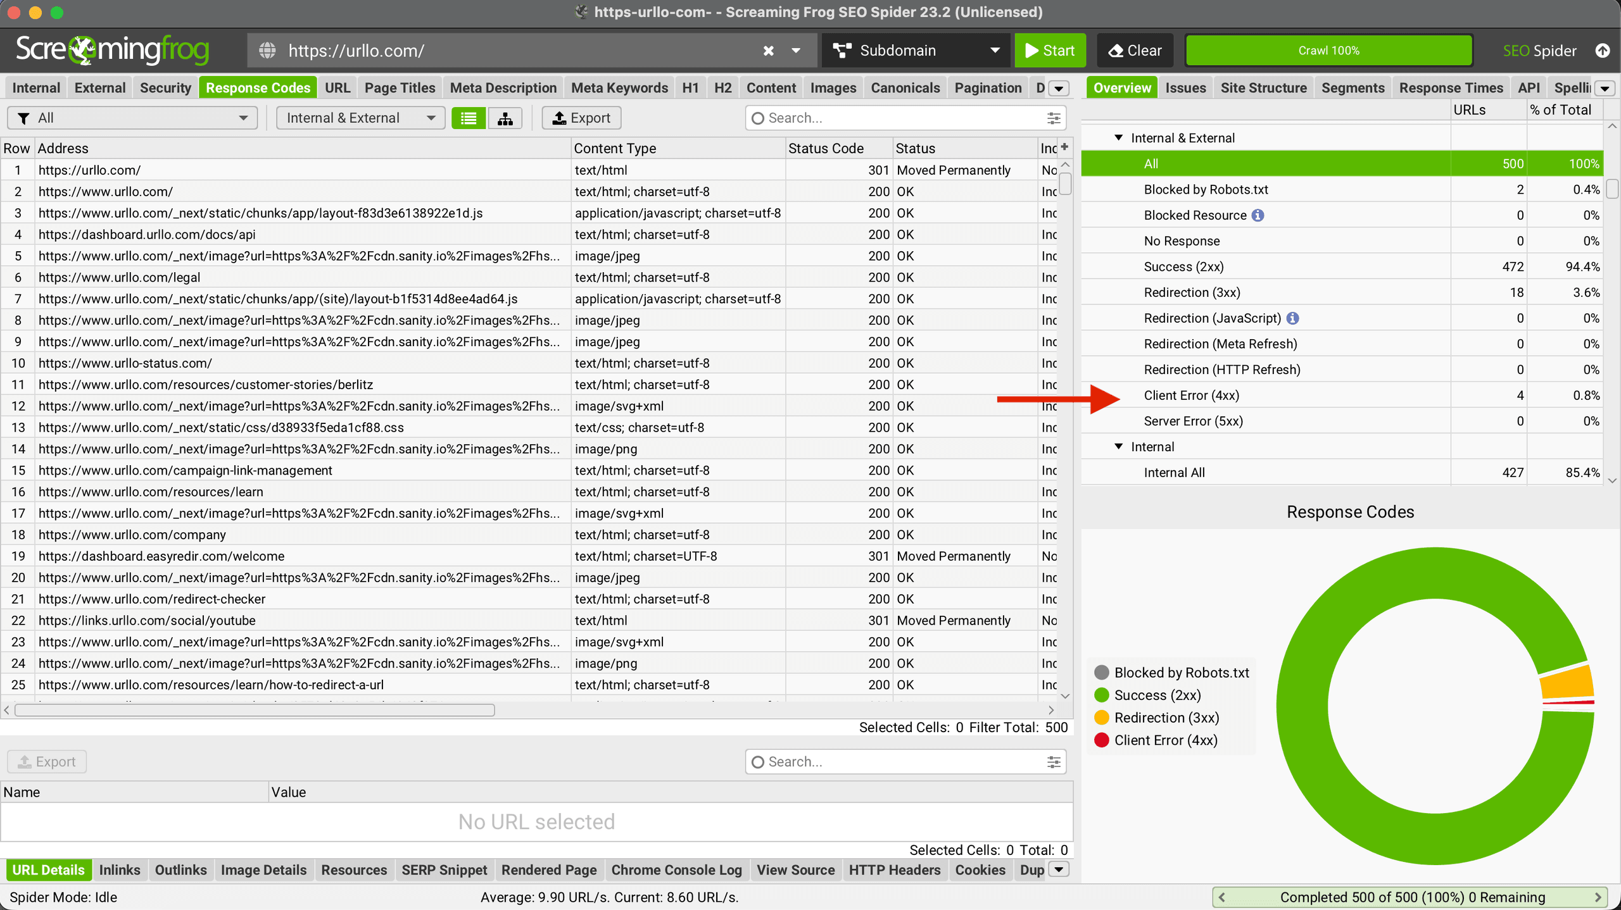Screen dimensions: 1621x910
Task: Click the globe icon in URL bar
Action: (268, 51)
